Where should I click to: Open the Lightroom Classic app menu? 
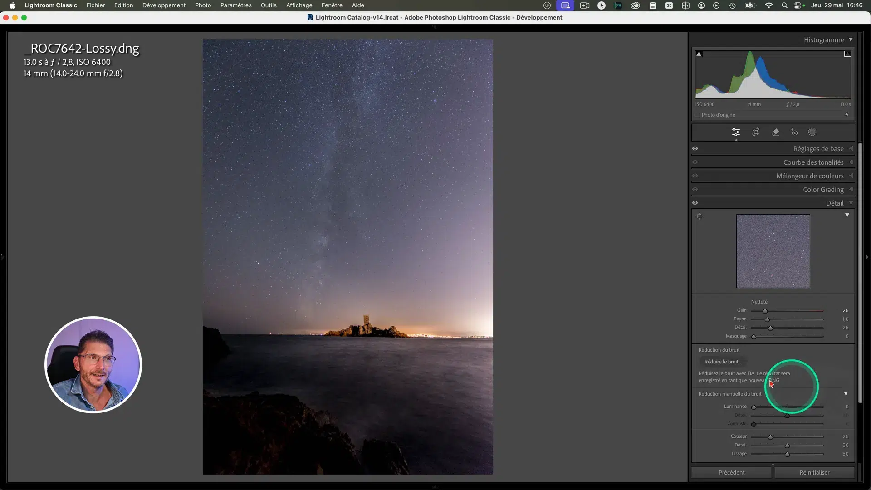tap(51, 5)
